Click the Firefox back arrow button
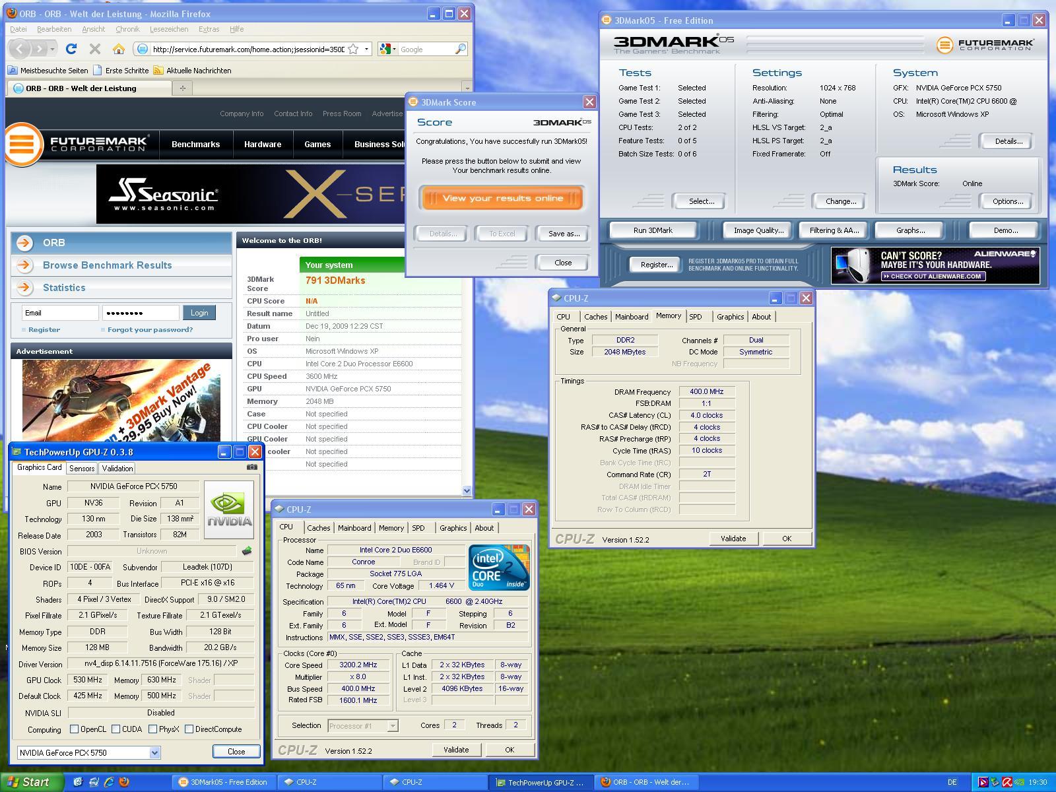Image resolution: width=1056 pixels, height=792 pixels. (20, 49)
